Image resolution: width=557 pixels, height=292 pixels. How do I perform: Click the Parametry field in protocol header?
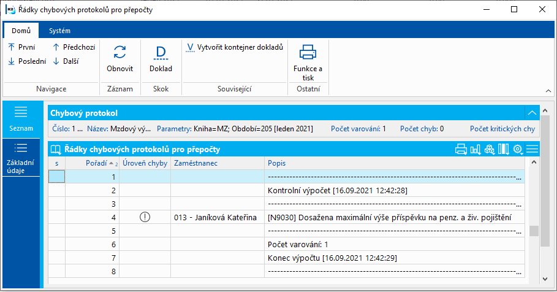point(235,129)
